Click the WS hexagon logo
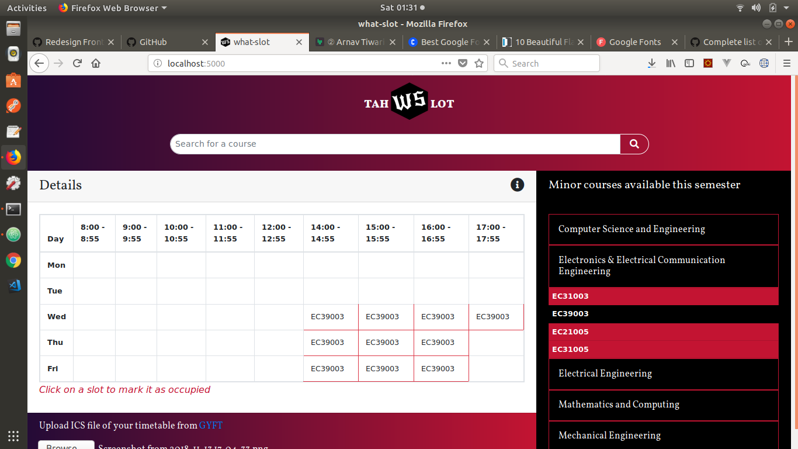 pos(409,102)
